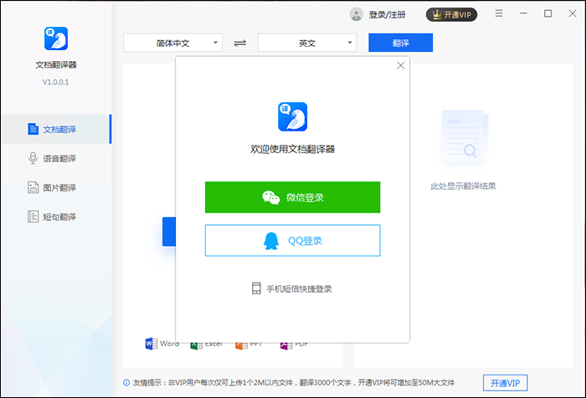This screenshot has height=398, width=586.
Task: Log in with 微信登录 button
Action: [293, 197]
